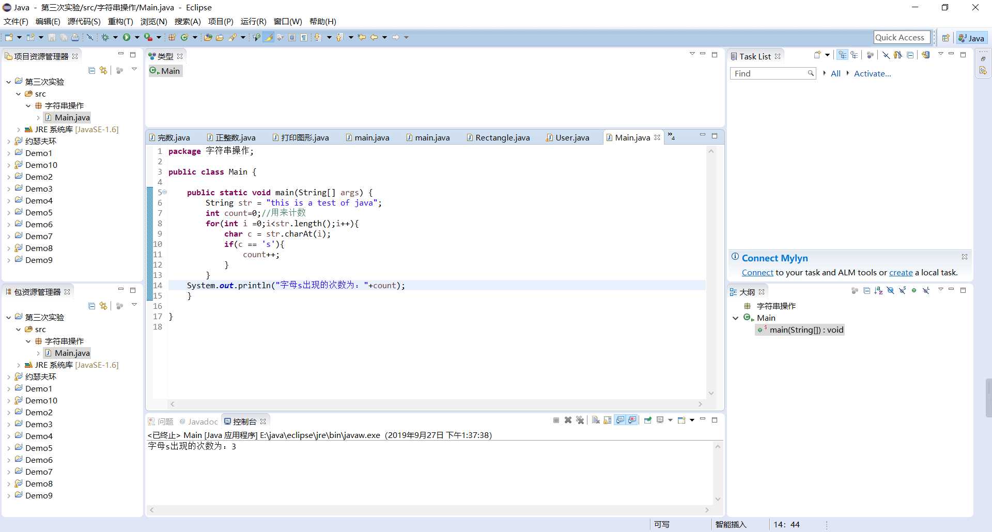Click the New wizard icon in toolbar
The image size is (992, 532).
coord(9,37)
